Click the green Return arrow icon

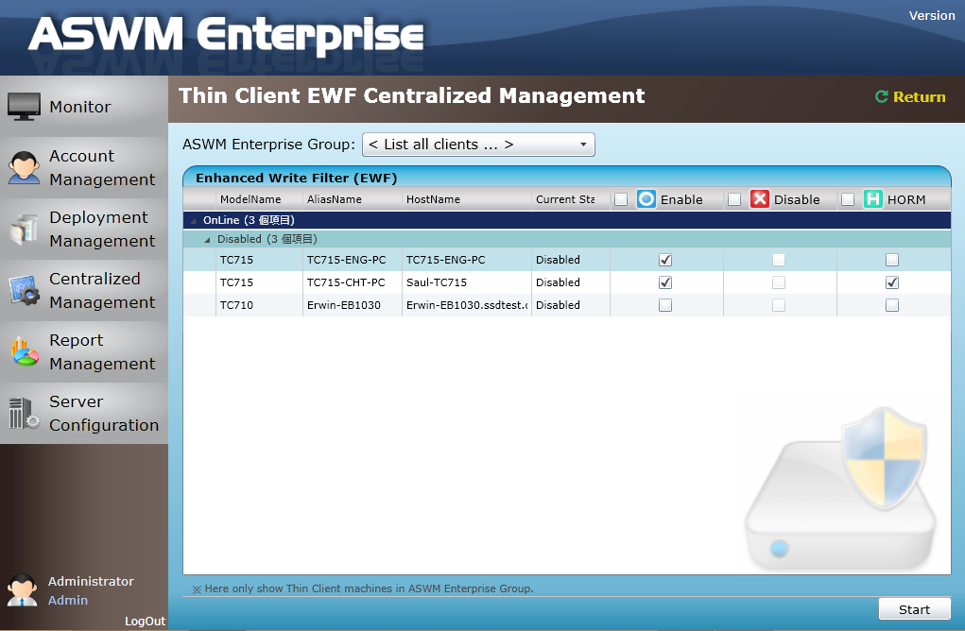881,96
